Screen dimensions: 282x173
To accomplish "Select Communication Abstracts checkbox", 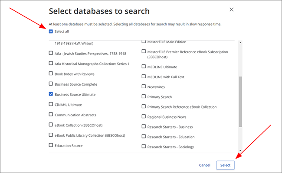I will (x=51, y=114).
